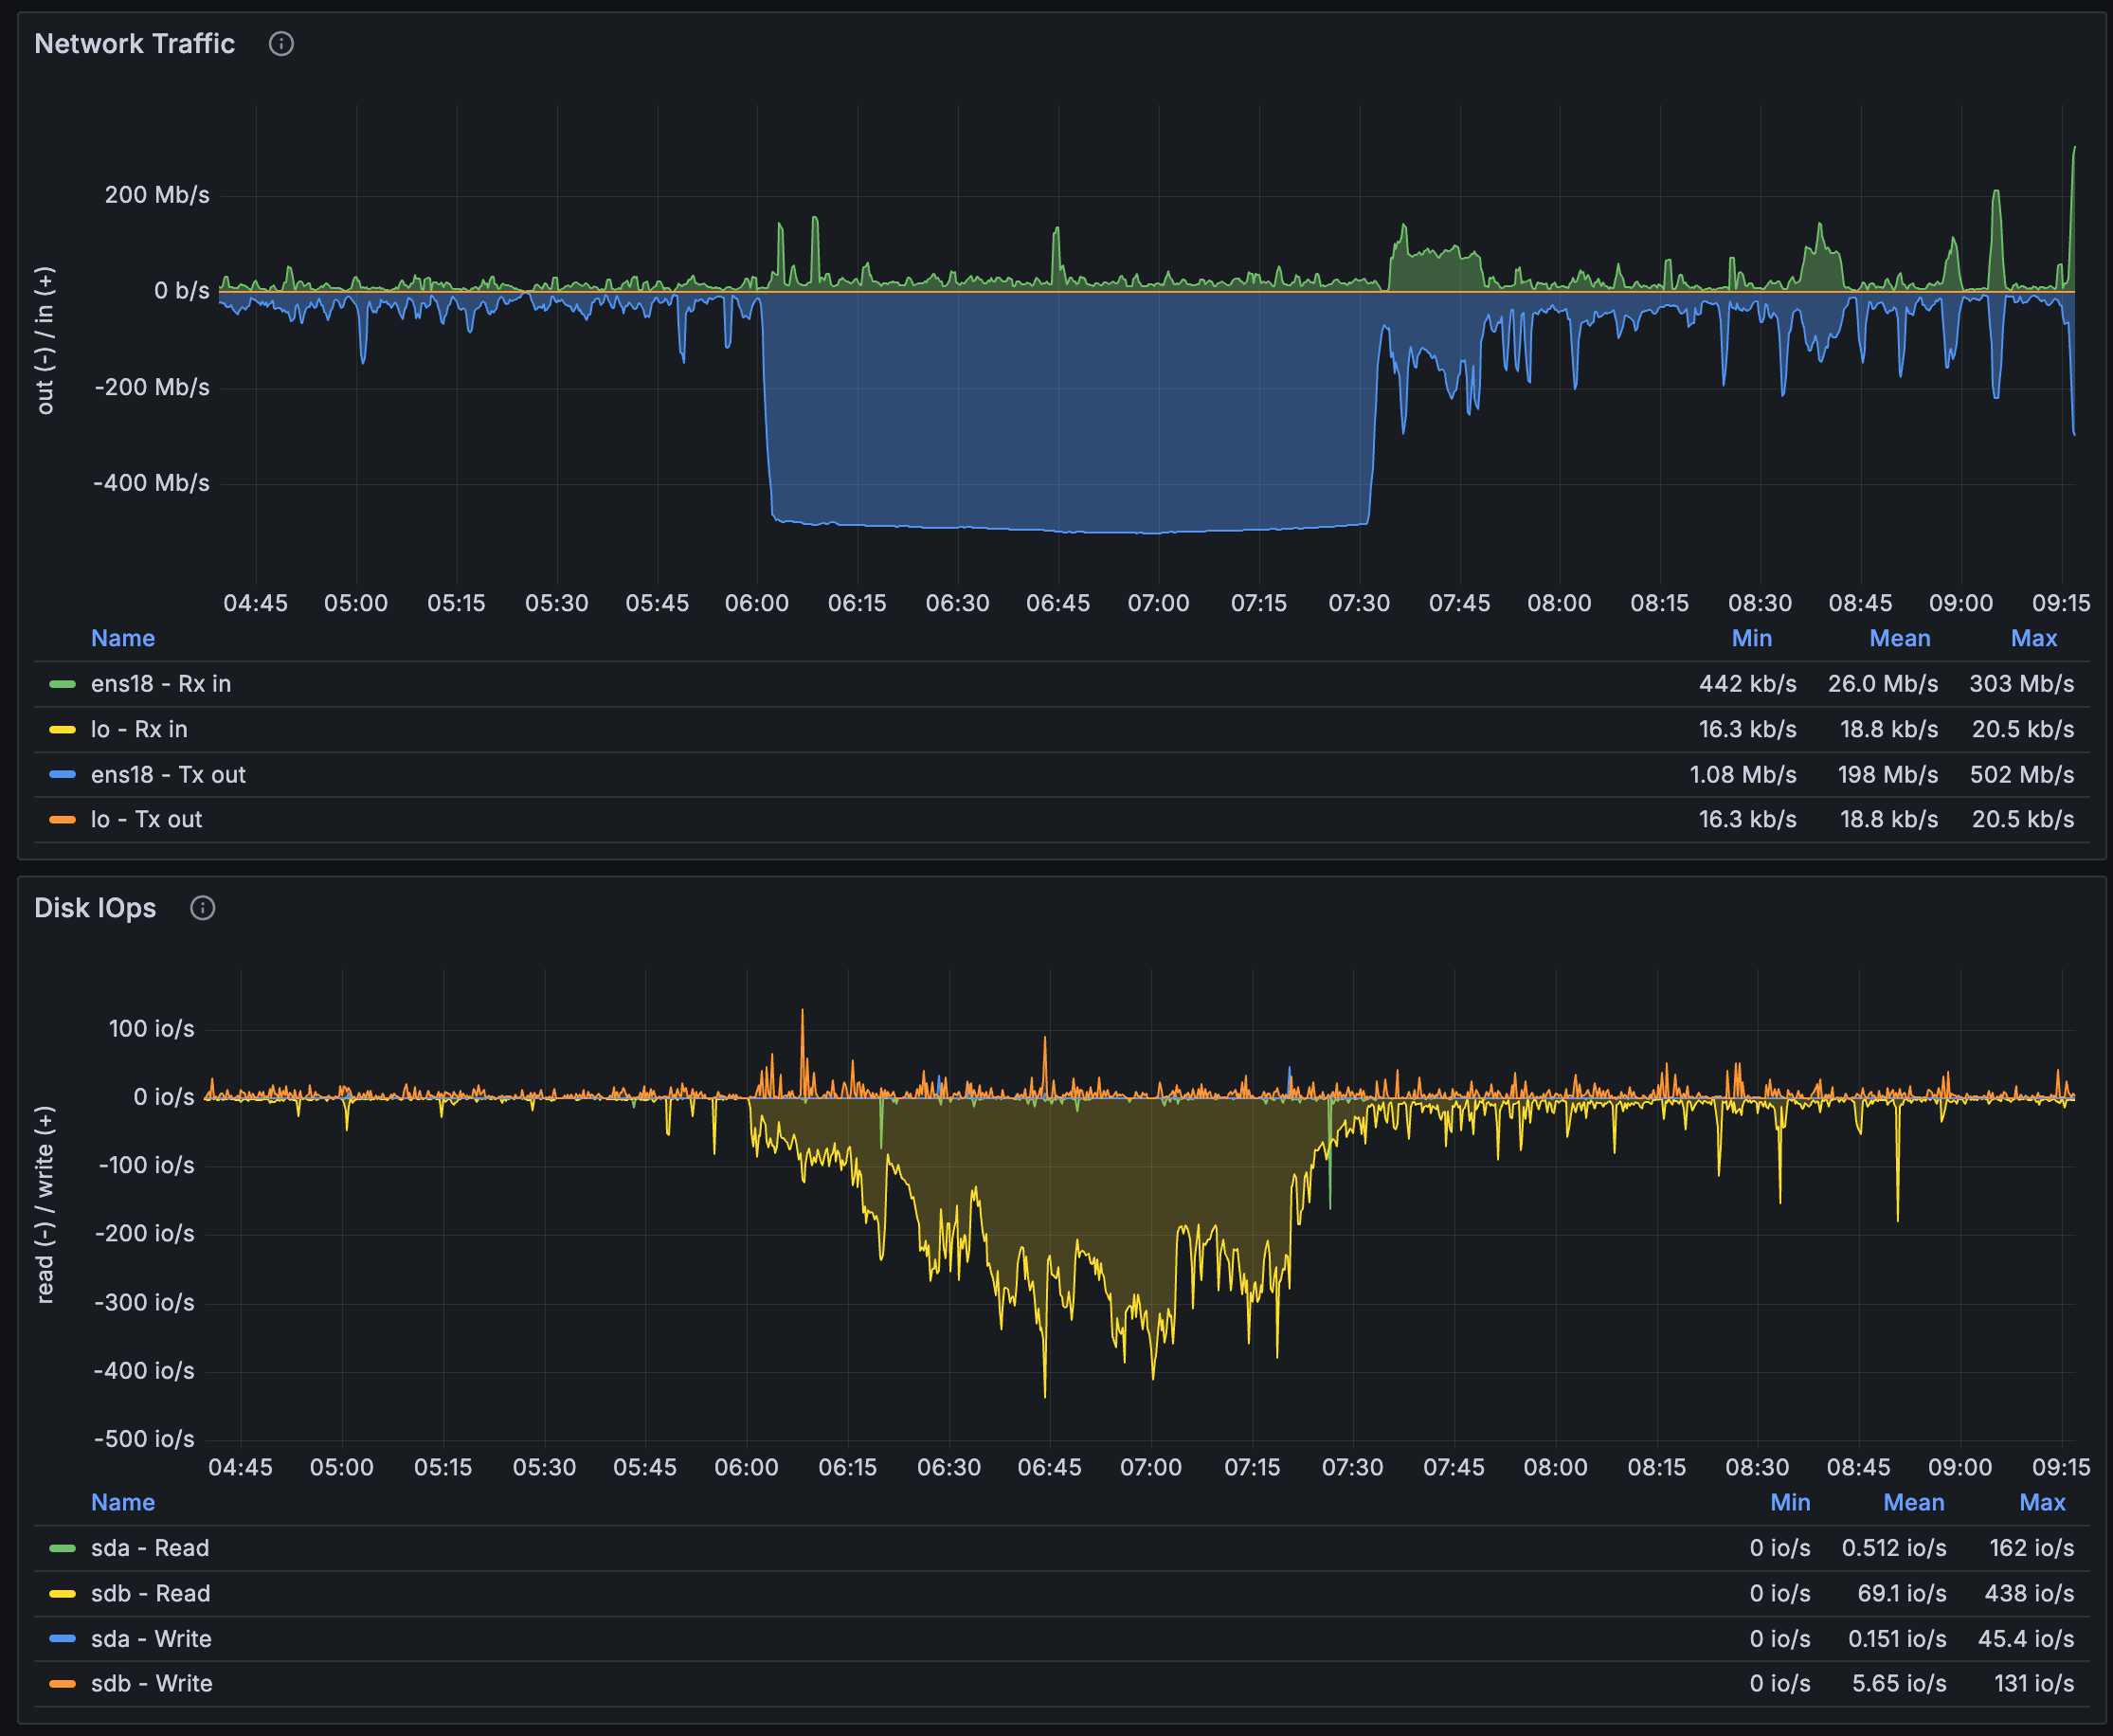Sort the Network Traffic legend by Max
This screenshot has height=1736, width=2113.
click(2033, 639)
